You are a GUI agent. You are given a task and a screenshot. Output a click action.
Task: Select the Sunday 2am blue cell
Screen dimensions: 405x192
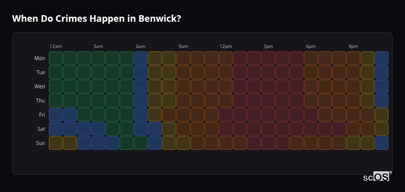tap(84, 143)
